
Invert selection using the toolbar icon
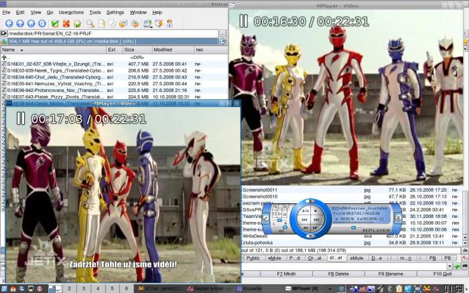point(77,23)
